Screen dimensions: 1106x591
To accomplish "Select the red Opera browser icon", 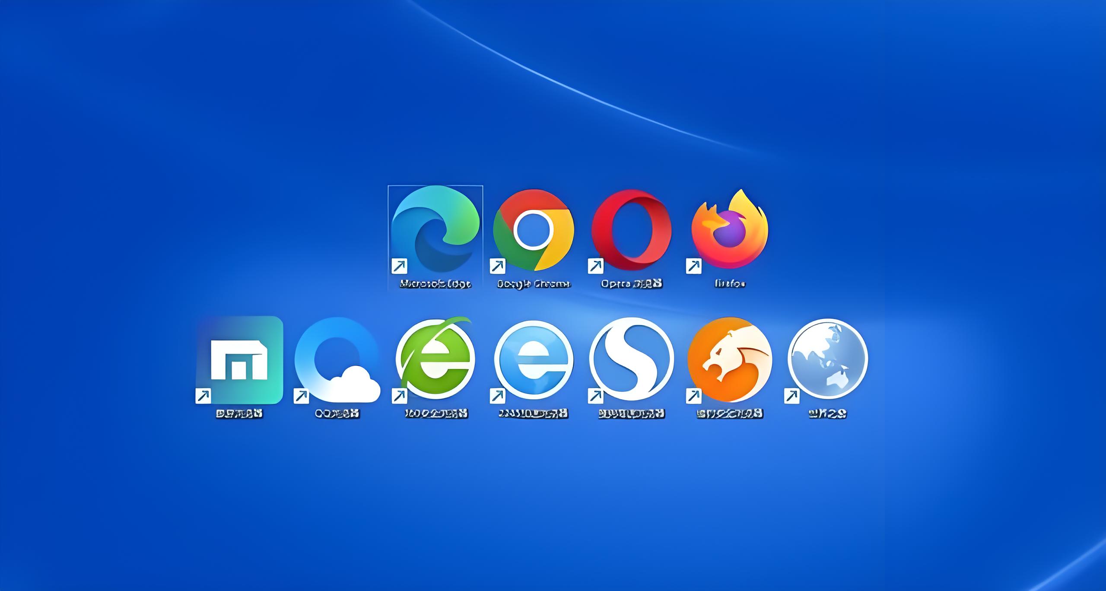I will point(632,230).
